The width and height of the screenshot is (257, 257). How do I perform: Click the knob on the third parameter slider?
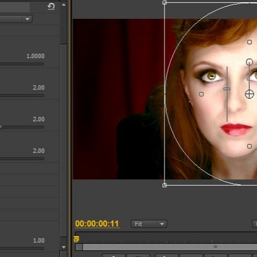tap(1, 127)
